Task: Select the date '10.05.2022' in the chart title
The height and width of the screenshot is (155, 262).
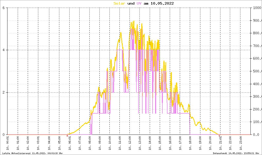Action: pyautogui.click(x=162, y=3)
